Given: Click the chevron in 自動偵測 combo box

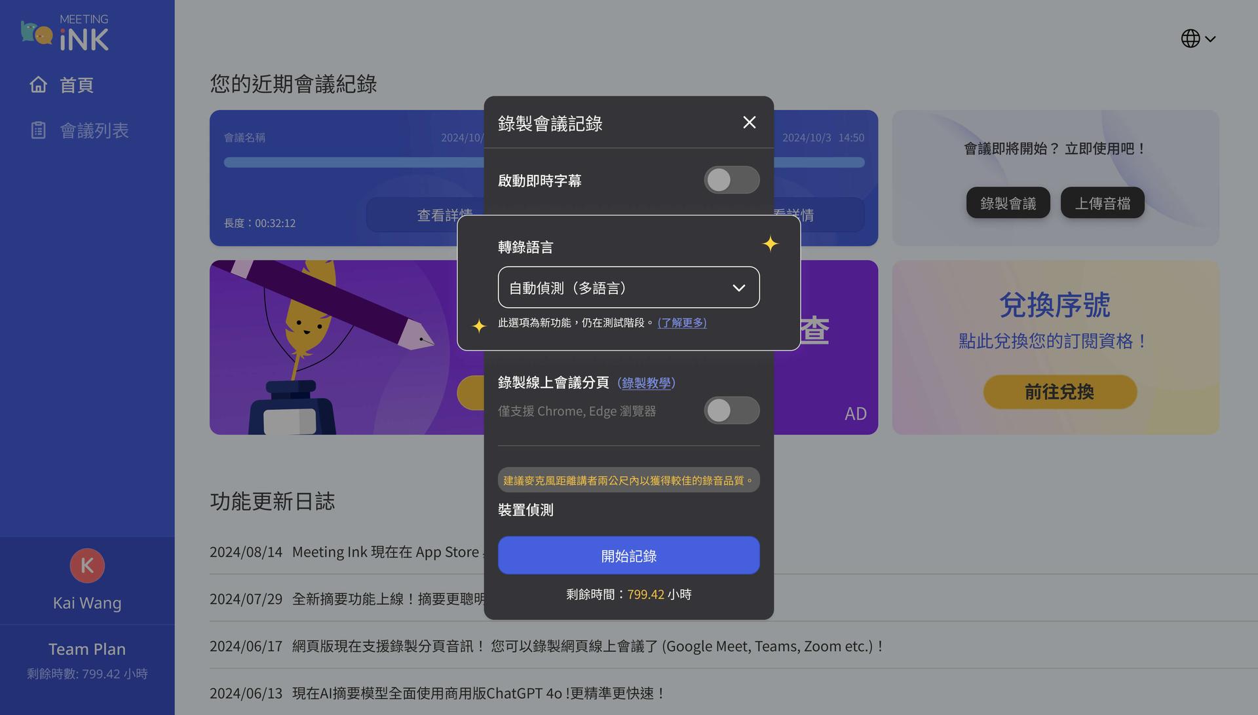Looking at the screenshot, I should pyautogui.click(x=738, y=288).
